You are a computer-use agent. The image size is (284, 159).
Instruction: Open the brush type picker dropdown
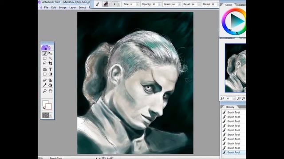pos(110,4)
